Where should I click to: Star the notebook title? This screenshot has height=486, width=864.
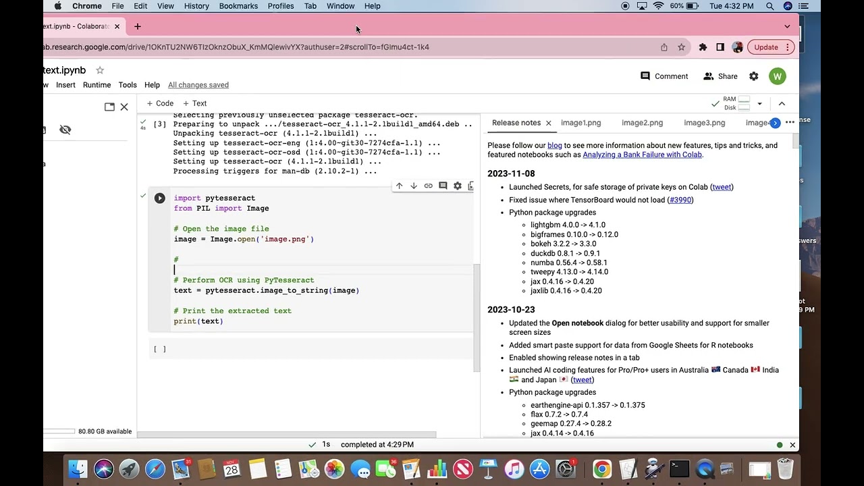pyautogui.click(x=100, y=70)
